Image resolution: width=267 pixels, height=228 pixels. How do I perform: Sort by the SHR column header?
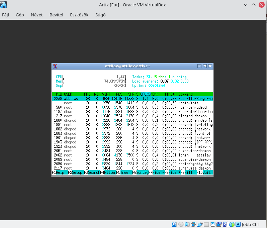[x=131, y=94]
